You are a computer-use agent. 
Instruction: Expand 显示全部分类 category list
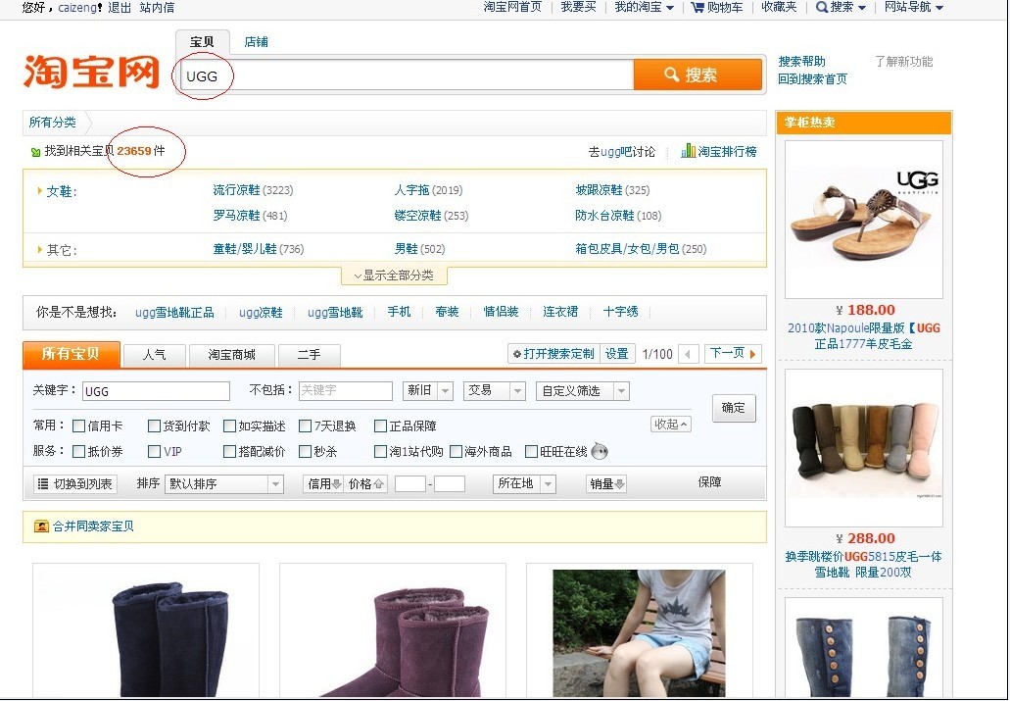(394, 276)
